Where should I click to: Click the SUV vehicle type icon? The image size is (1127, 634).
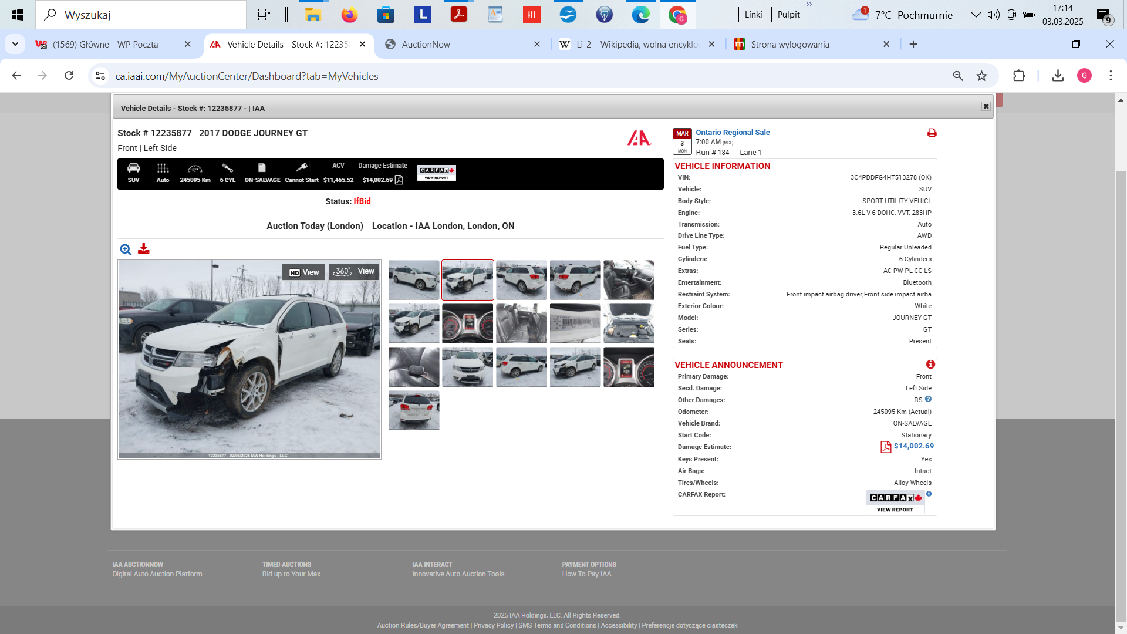coord(134,168)
